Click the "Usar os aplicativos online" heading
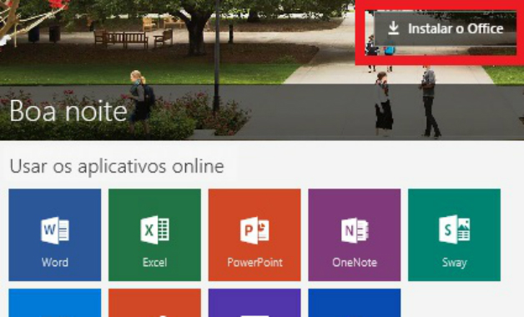 point(117,166)
